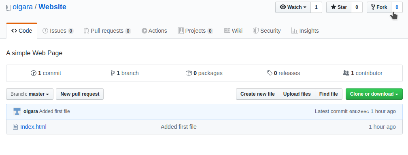Click the contributors people icon

346,73
